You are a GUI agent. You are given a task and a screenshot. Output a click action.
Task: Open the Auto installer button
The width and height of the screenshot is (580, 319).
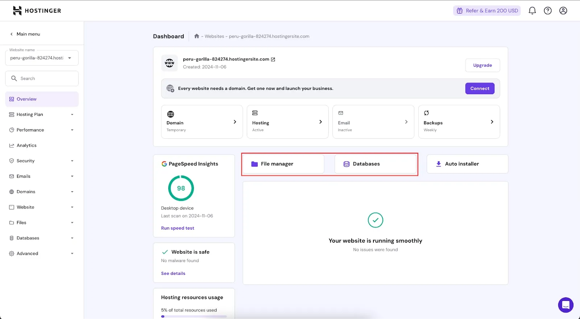(x=467, y=164)
